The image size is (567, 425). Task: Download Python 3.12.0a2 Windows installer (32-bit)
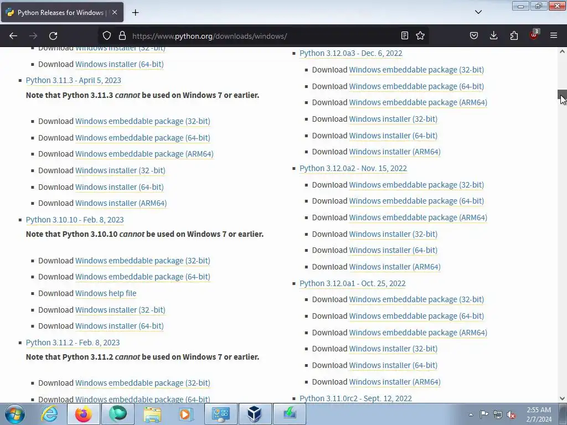click(x=393, y=234)
